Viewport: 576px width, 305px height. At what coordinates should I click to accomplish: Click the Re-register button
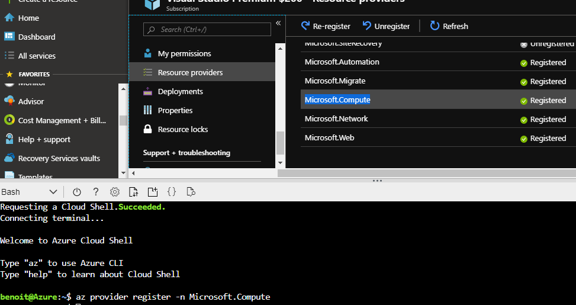(326, 26)
